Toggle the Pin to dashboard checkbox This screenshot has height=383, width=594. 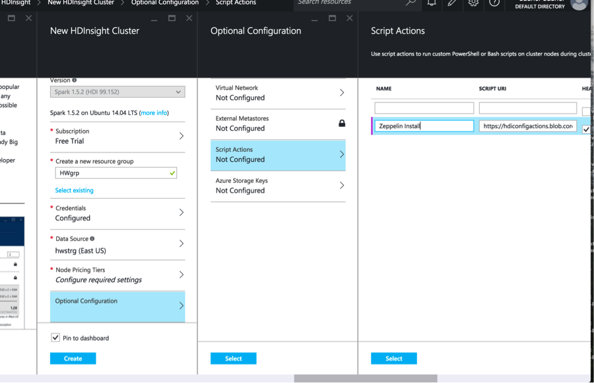tap(55, 338)
